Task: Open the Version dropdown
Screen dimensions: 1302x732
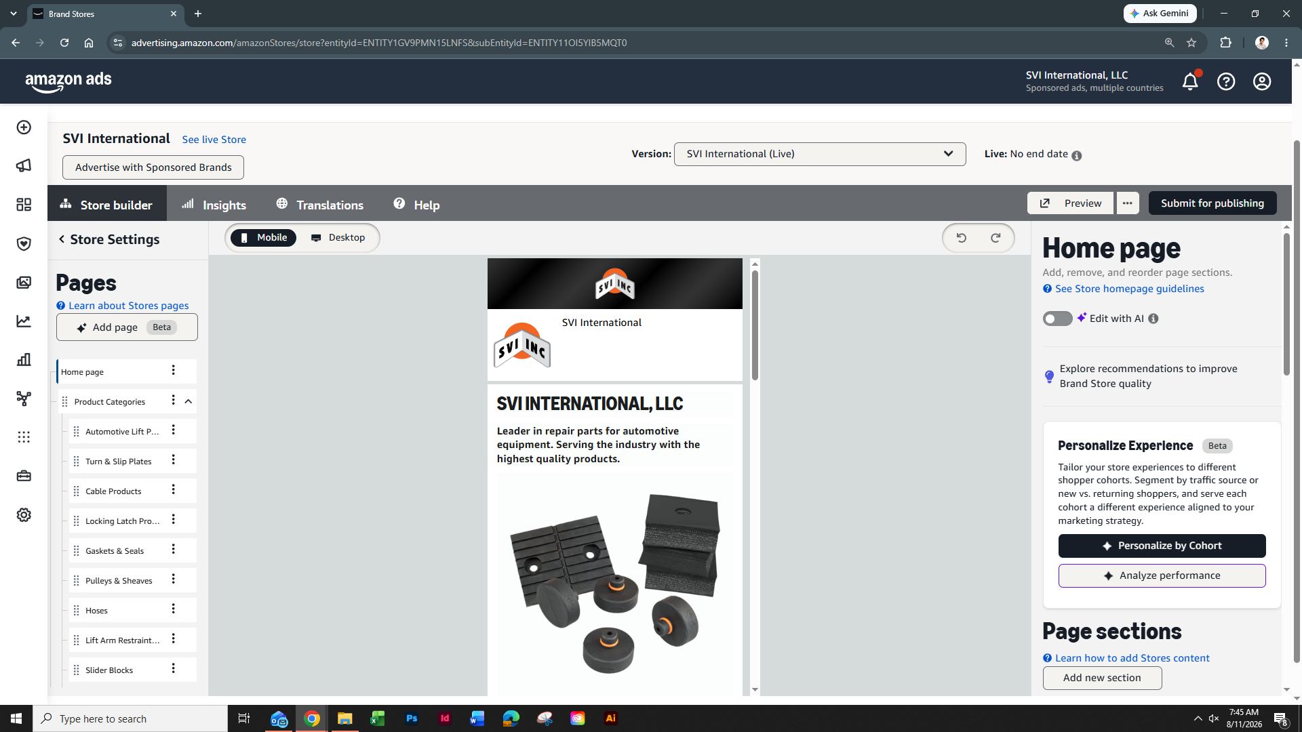Action: tap(820, 154)
